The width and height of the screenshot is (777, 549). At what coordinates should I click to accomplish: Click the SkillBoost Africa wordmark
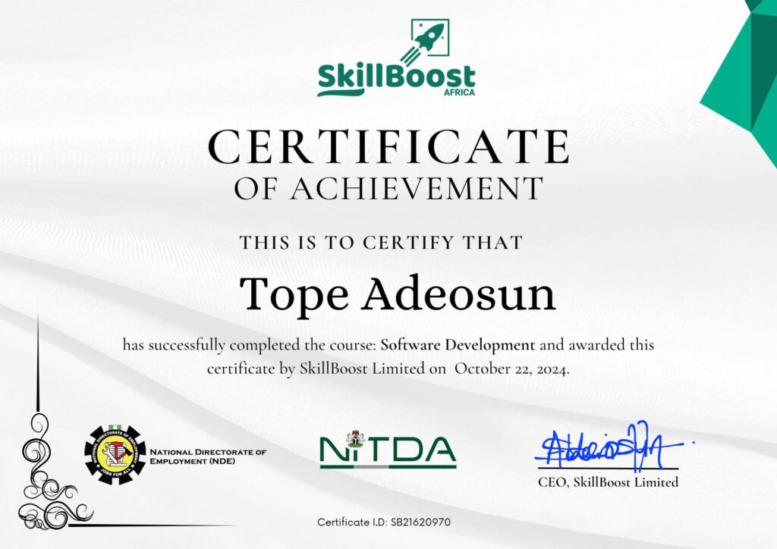(396, 80)
